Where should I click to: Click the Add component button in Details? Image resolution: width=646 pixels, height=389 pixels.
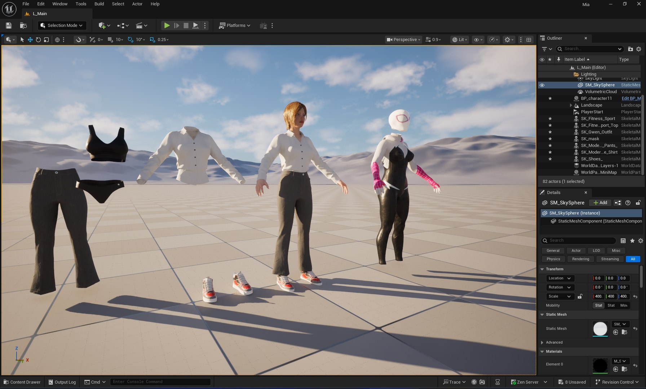point(600,203)
